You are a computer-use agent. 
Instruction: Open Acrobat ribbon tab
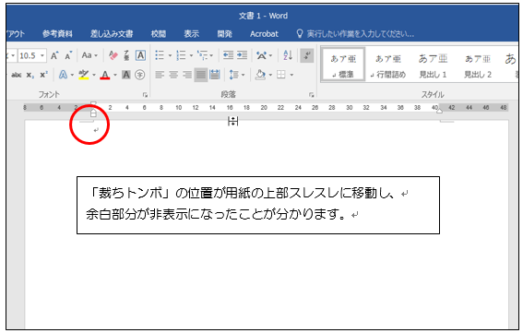[x=264, y=34]
